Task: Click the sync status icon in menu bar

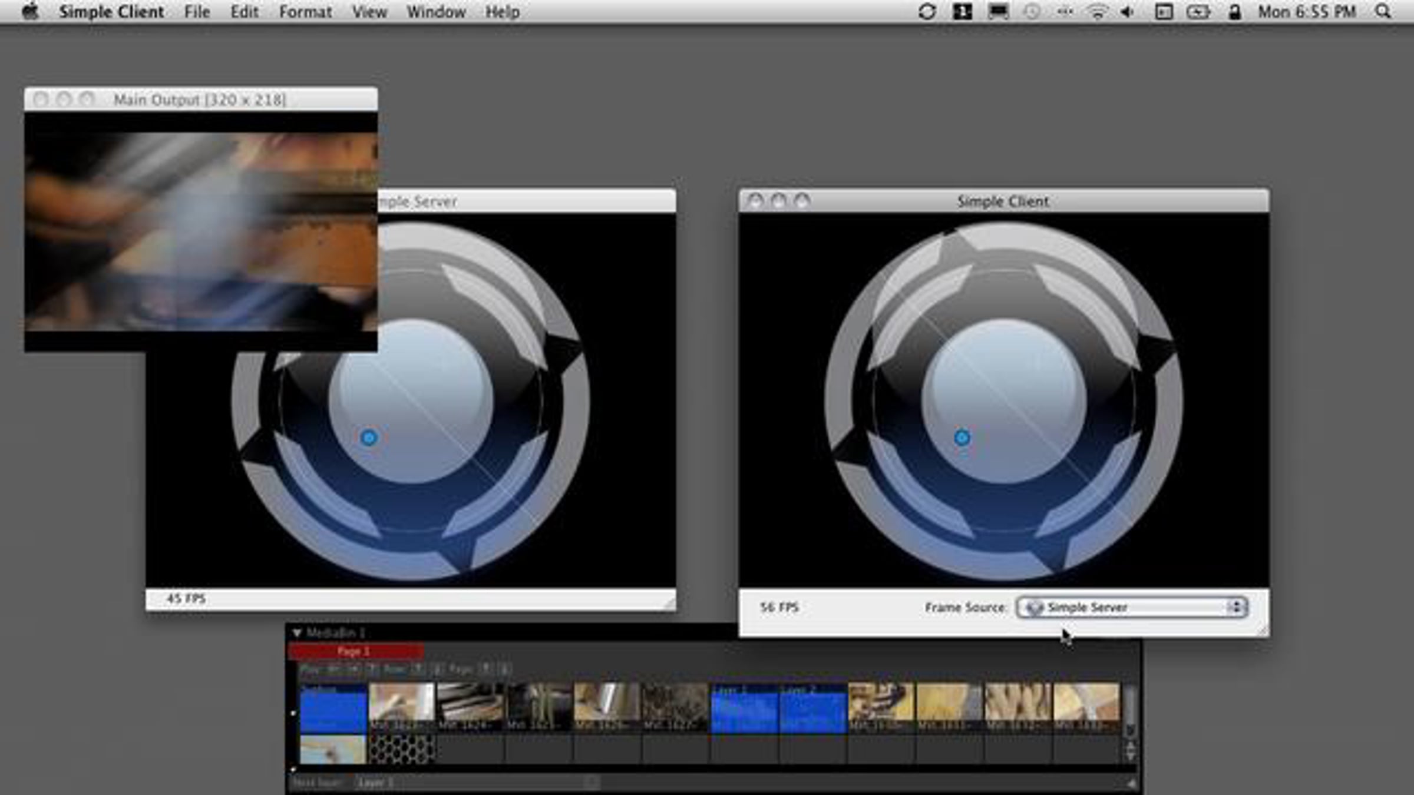Action: point(927,12)
